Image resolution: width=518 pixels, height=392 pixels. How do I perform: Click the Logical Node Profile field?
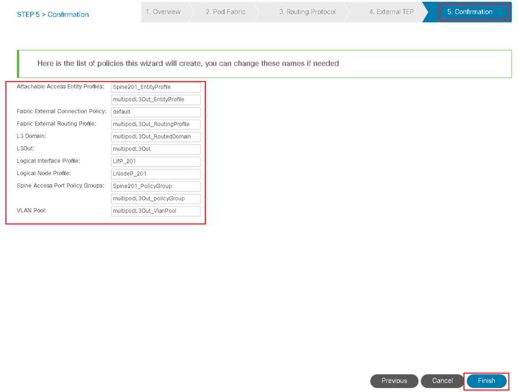[156, 174]
